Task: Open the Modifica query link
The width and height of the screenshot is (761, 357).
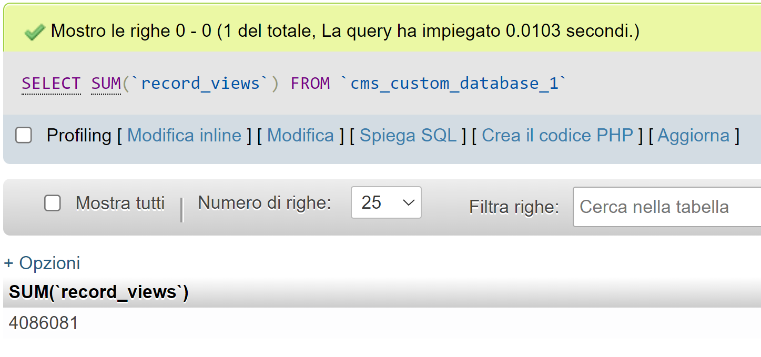Action: pyautogui.click(x=300, y=136)
